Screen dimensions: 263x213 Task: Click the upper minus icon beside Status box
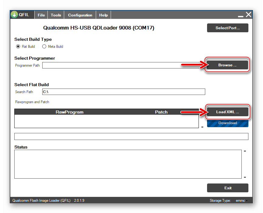(245, 151)
